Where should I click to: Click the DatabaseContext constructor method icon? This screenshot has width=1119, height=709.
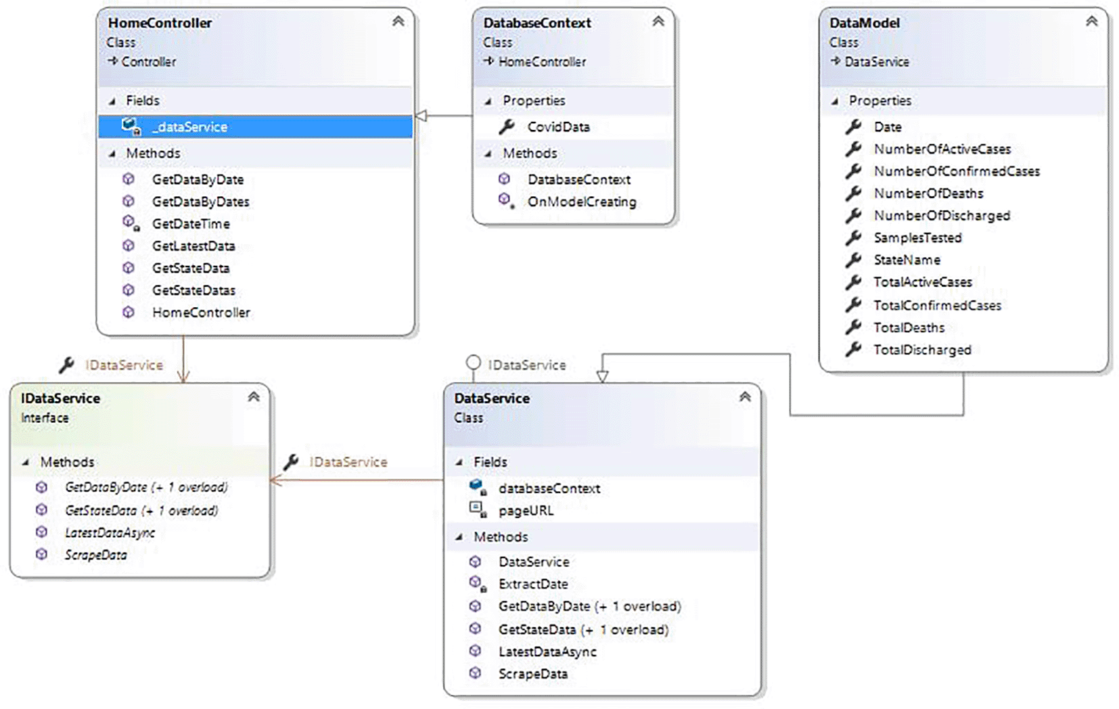(x=504, y=179)
